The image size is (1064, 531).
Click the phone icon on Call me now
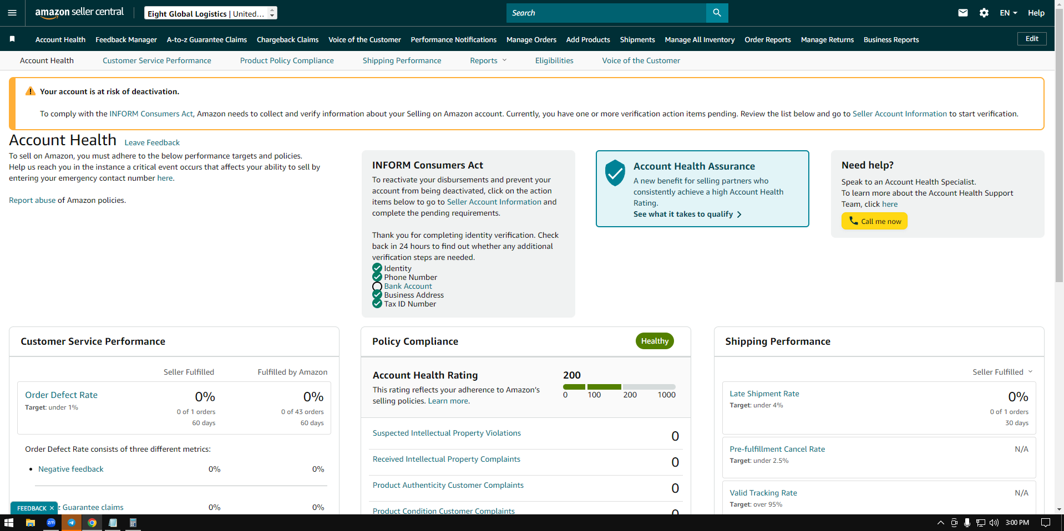[x=853, y=221]
